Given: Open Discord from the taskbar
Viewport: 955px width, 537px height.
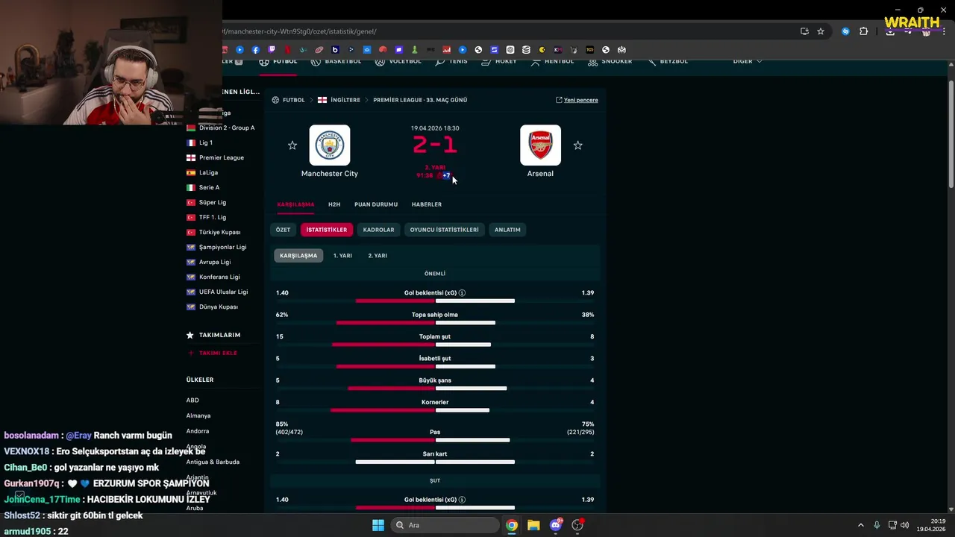Looking at the screenshot, I should pyautogui.click(x=555, y=525).
